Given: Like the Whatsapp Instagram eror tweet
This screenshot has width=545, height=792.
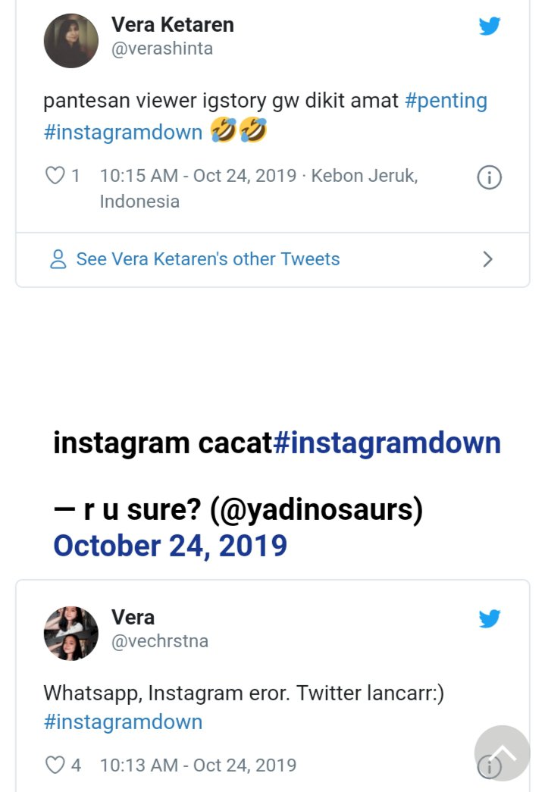Looking at the screenshot, I should 55,765.
